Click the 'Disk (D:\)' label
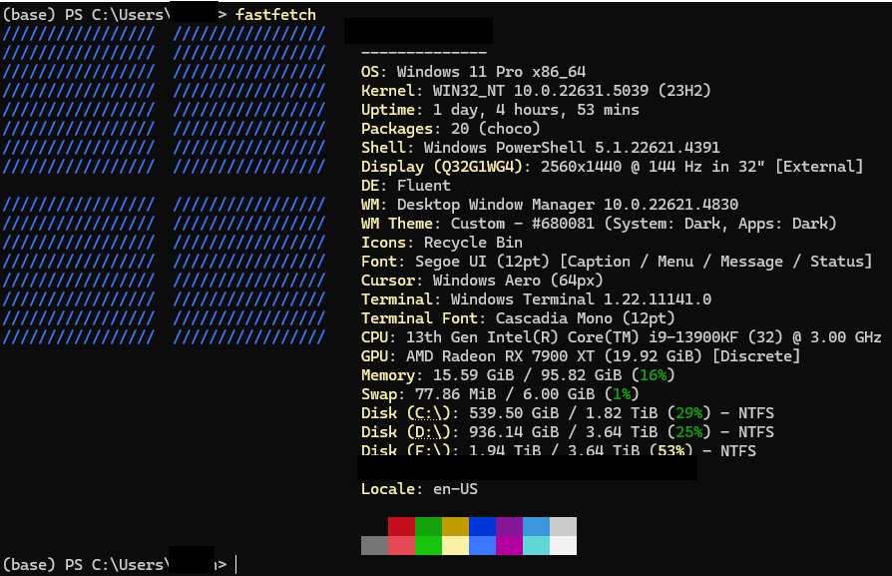This screenshot has width=892, height=576. click(406, 432)
